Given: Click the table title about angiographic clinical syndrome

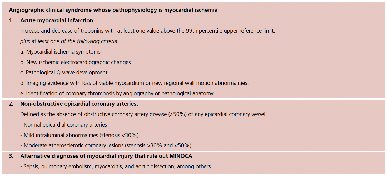Looking at the screenshot, I should [x=113, y=10].
